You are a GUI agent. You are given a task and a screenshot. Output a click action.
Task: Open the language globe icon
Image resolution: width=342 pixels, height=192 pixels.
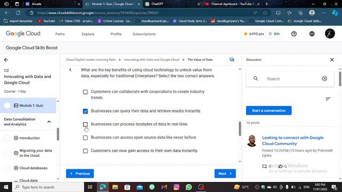point(312,34)
